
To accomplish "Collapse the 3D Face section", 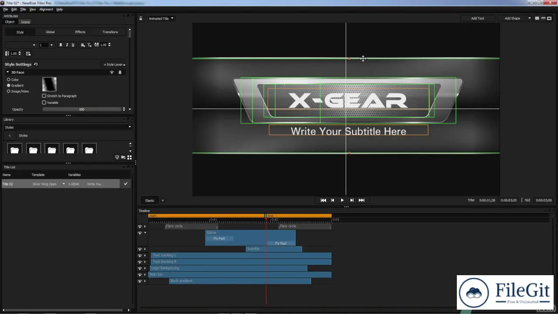I will pyautogui.click(x=8, y=72).
